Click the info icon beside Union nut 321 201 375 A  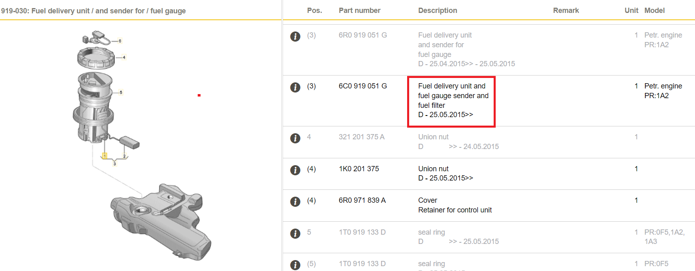[x=295, y=138]
